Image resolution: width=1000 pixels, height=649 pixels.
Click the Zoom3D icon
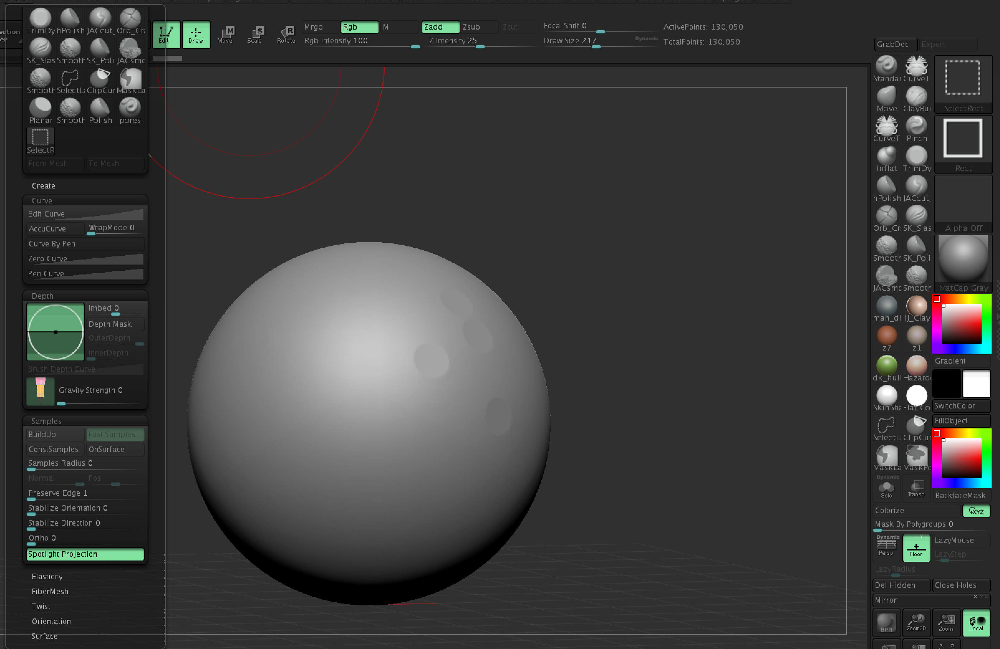pyautogui.click(x=916, y=622)
